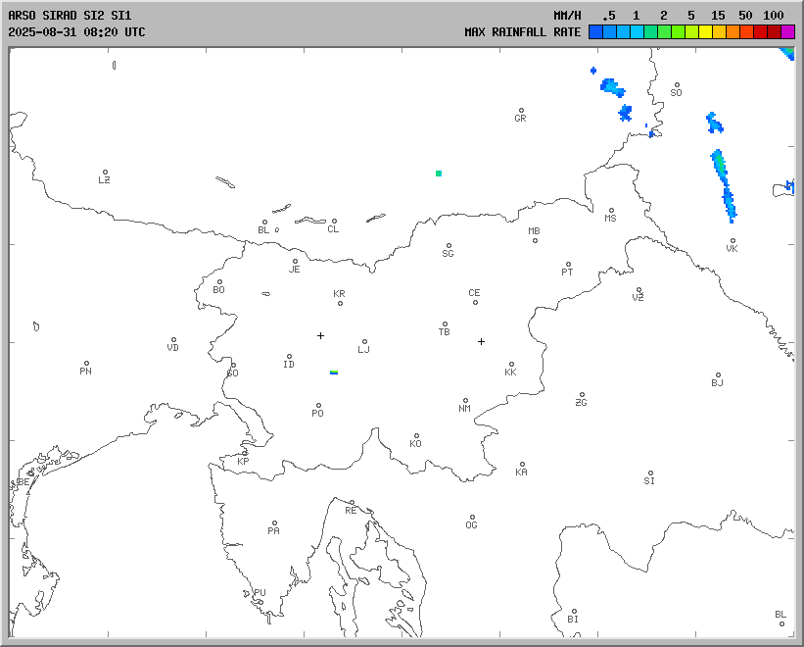Image resolution: width=804 pixels, height=647 pixels.
Task: Click the BJ city marker in east
Action: coord(718,375)
